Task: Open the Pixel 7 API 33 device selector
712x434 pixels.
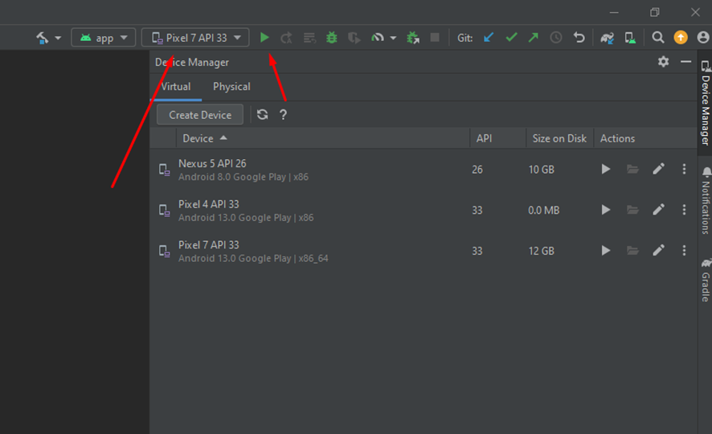Action: [196, 38]
